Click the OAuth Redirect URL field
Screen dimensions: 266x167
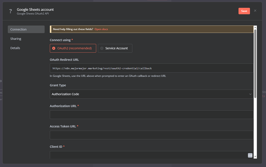[151, 68]
